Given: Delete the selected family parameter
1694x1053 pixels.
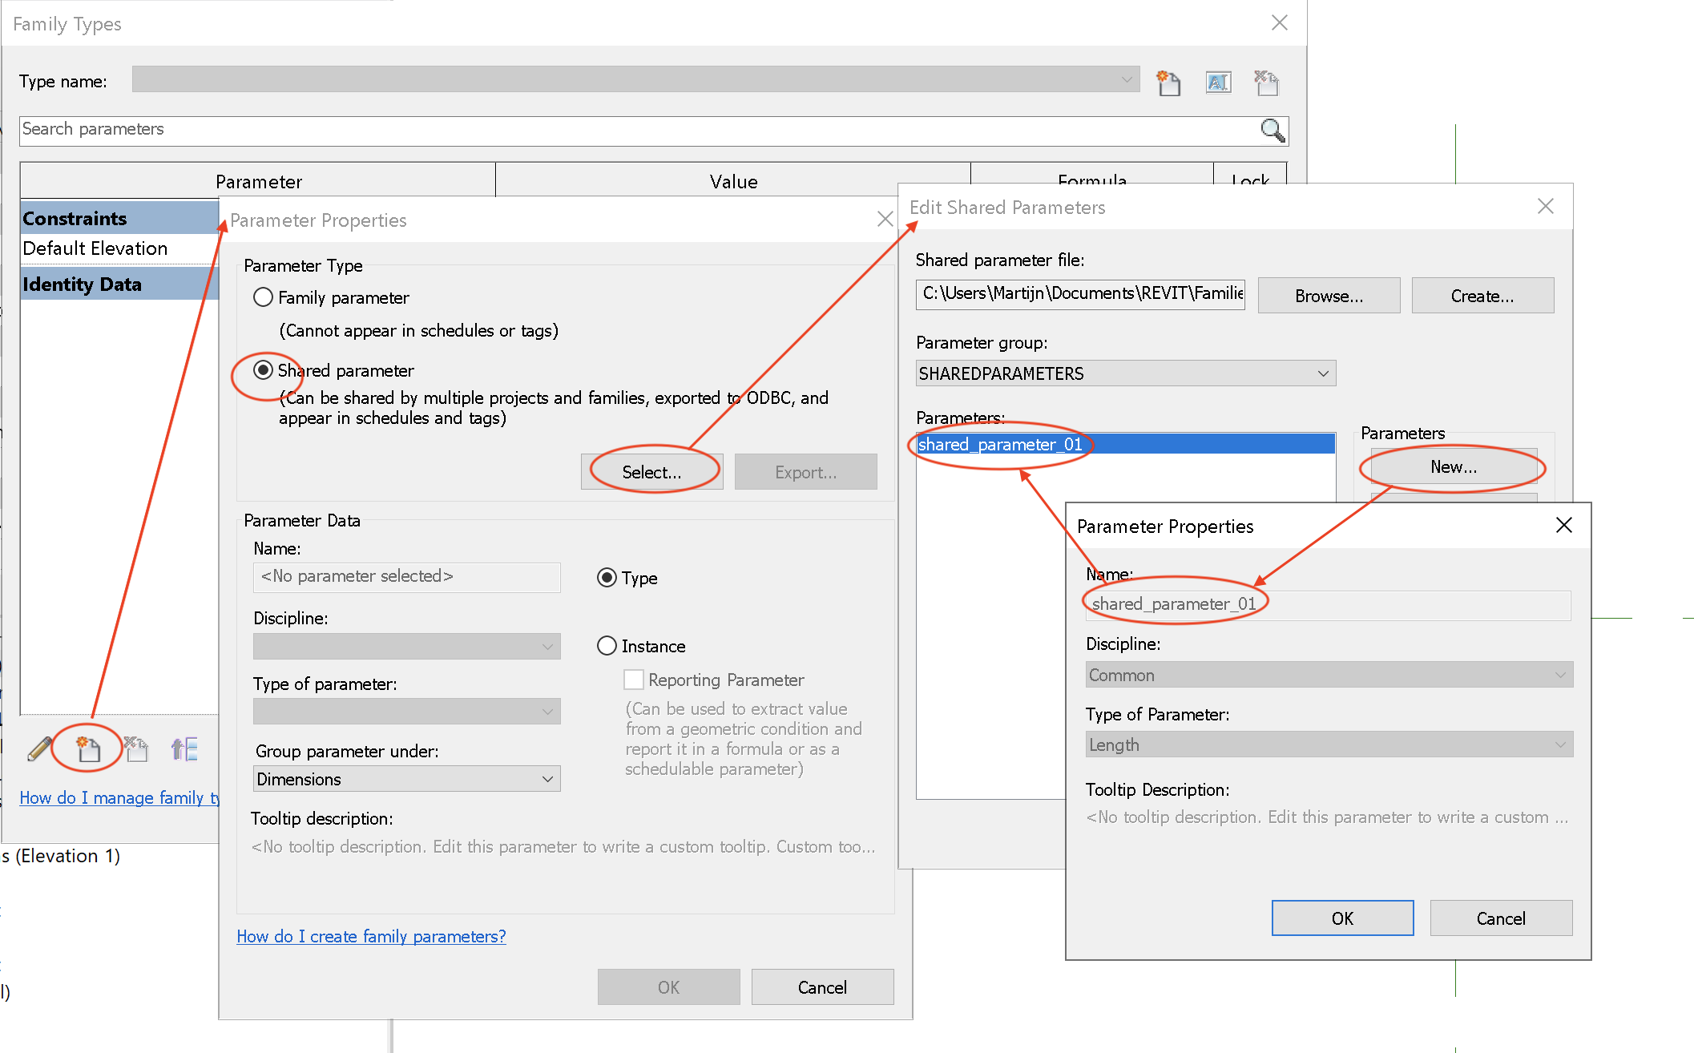Looking at the screenshot, I should click(x=136, y=748).
